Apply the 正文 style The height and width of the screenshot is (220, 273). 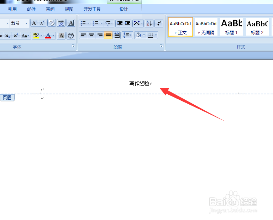click(180, 27)
